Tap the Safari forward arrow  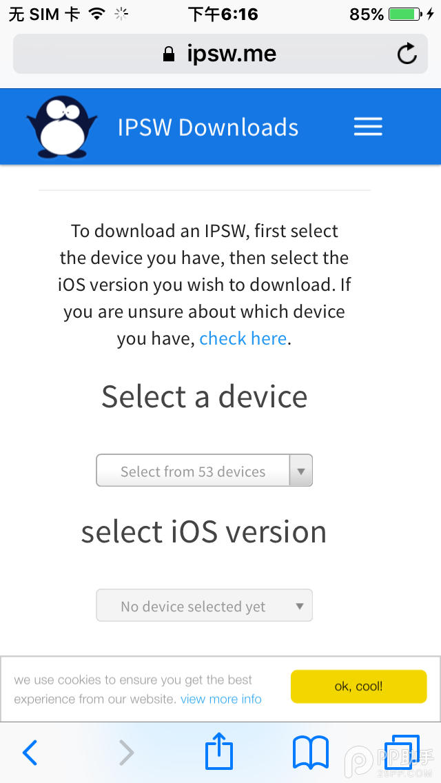(126, 753)
